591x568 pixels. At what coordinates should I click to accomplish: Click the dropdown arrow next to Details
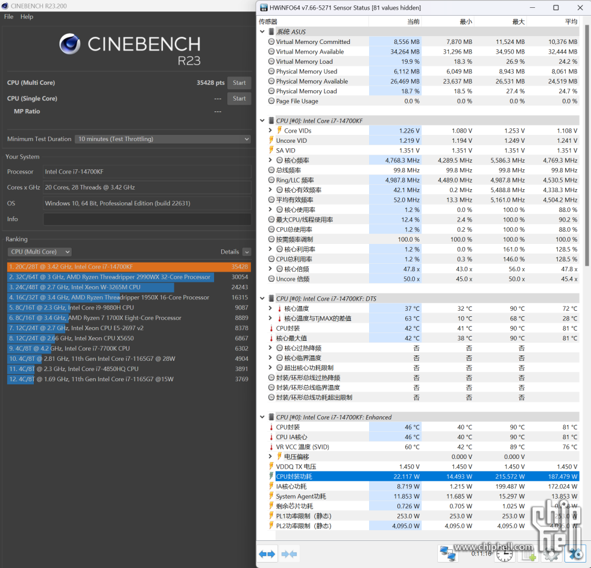tap(247, 252)
